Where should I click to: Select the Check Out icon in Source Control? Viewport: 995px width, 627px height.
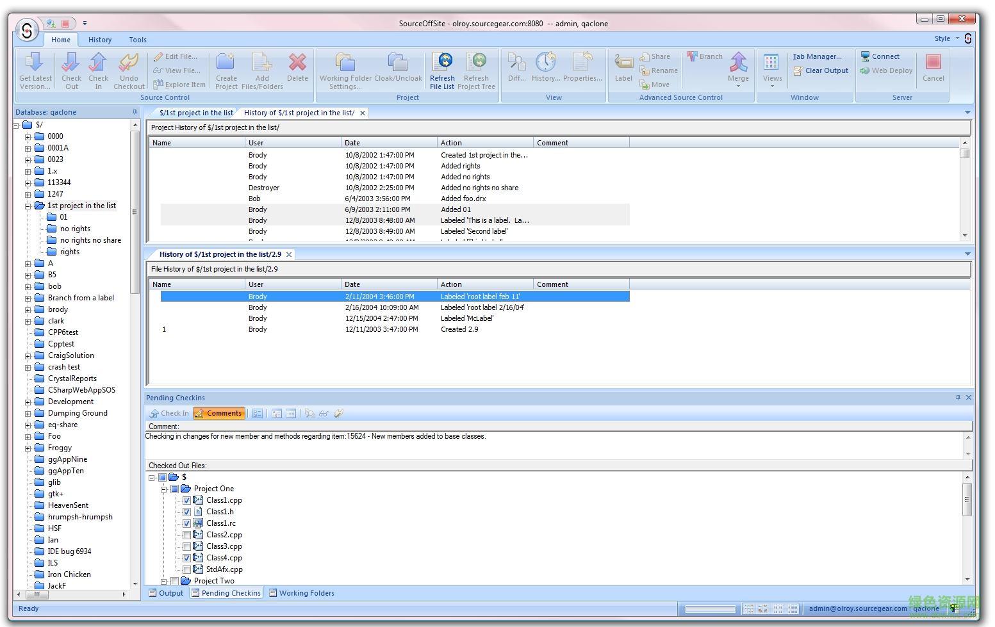tap(71, 69)
